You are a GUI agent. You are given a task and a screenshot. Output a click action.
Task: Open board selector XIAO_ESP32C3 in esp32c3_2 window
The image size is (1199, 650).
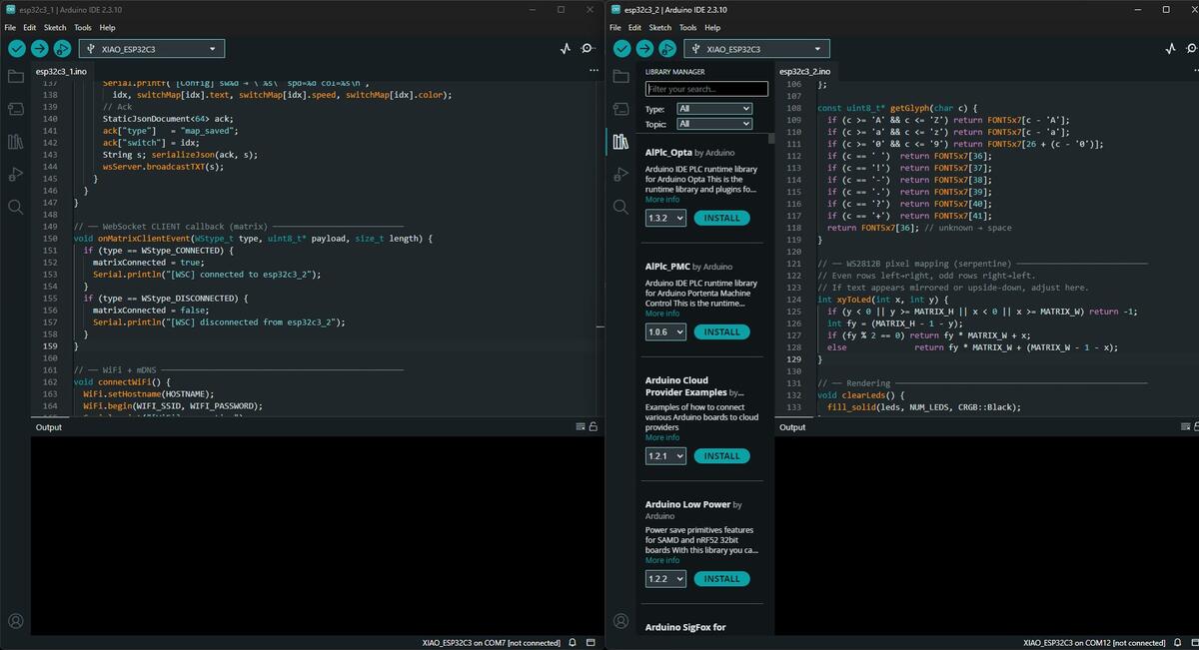tap(756, 48)
